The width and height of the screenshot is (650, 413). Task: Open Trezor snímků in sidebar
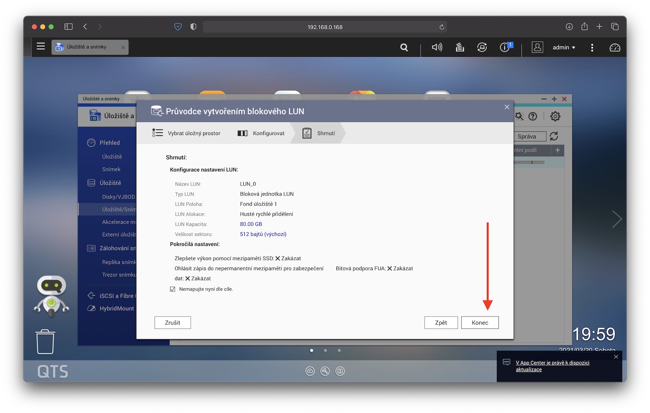(119, 275)
